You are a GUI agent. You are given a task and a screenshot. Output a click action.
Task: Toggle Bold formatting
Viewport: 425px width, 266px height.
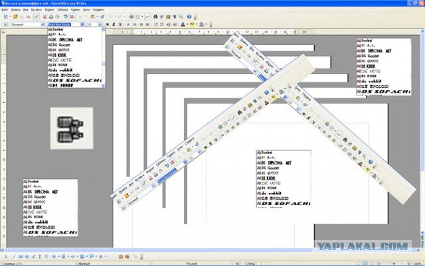[x=108, y=25]
